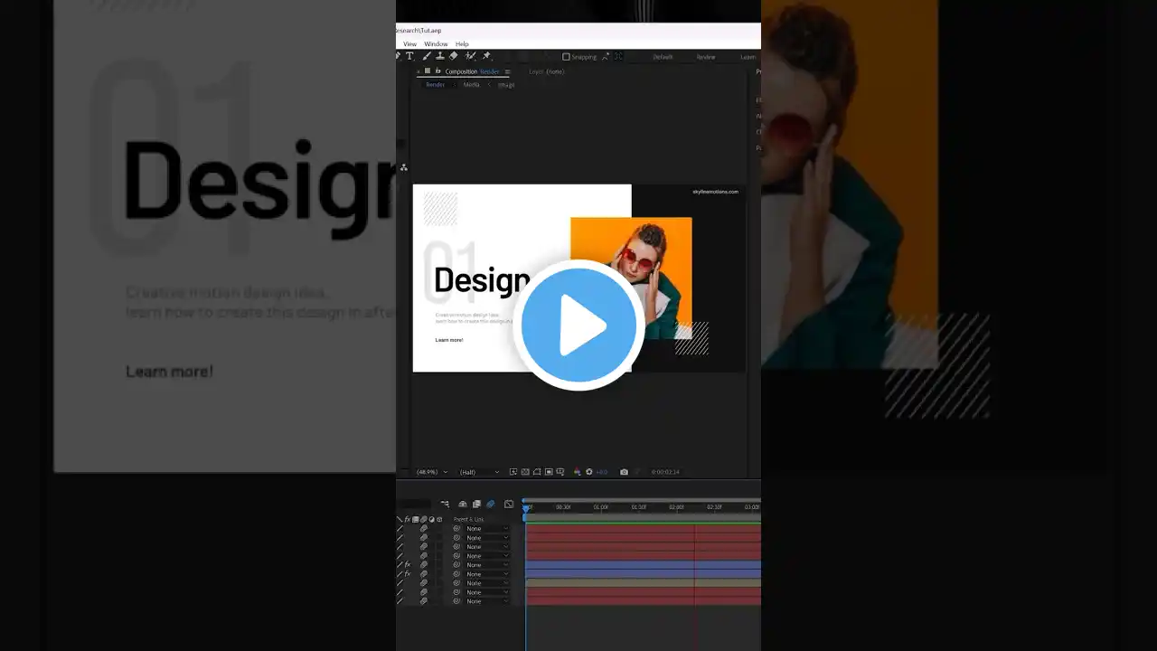Open the Composition Mini-Flowchart icon in timeline

tap(445, 504)
